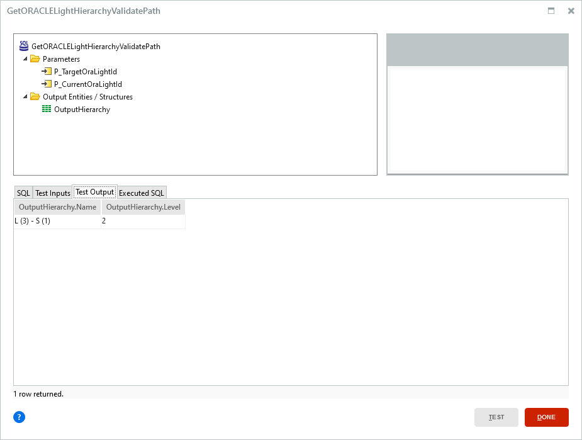Click the SQL database icon at tree root
Image resolution: width=582 pixels, height=440 pixels.
click(24, 46)
